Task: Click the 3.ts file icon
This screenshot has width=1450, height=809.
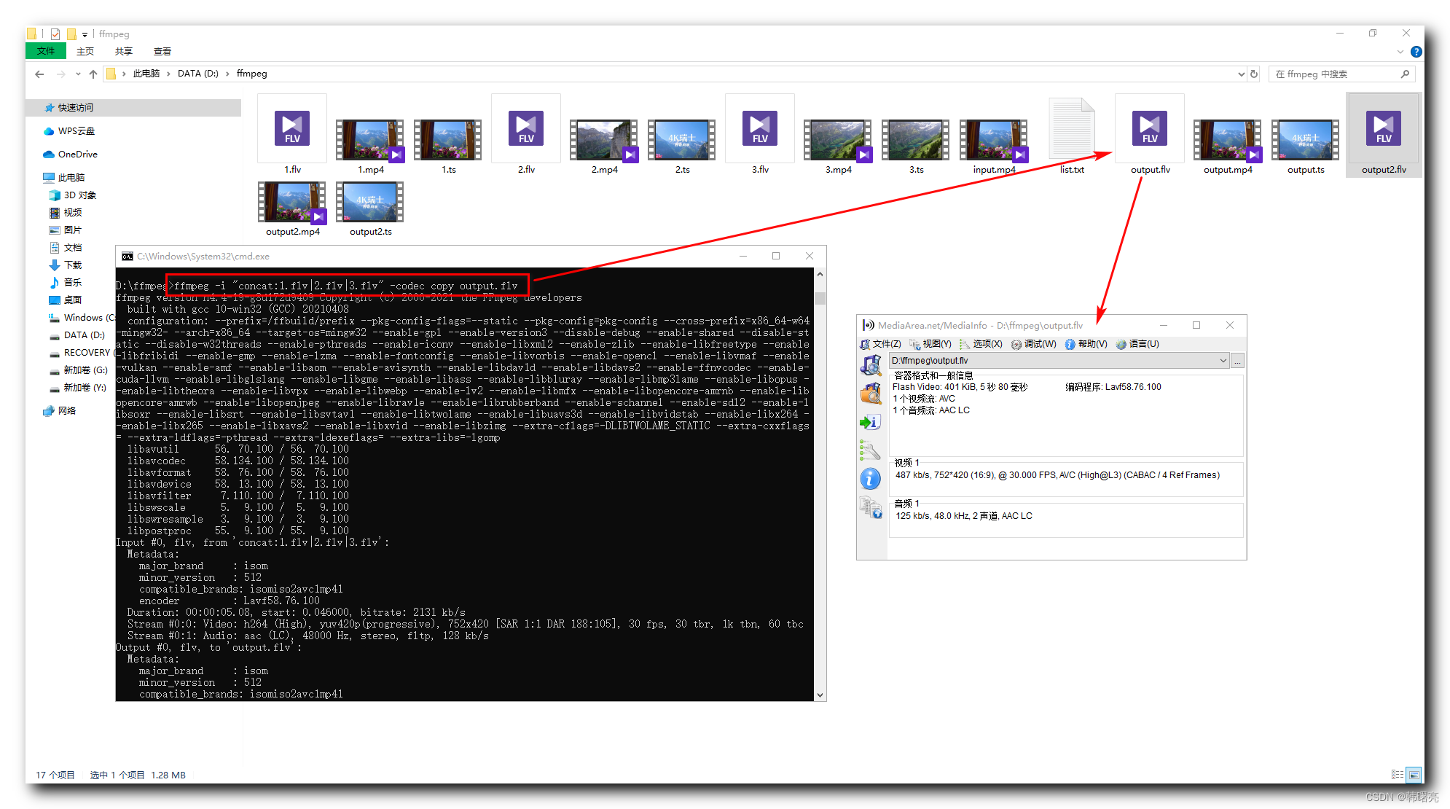Action: [916, 139]
